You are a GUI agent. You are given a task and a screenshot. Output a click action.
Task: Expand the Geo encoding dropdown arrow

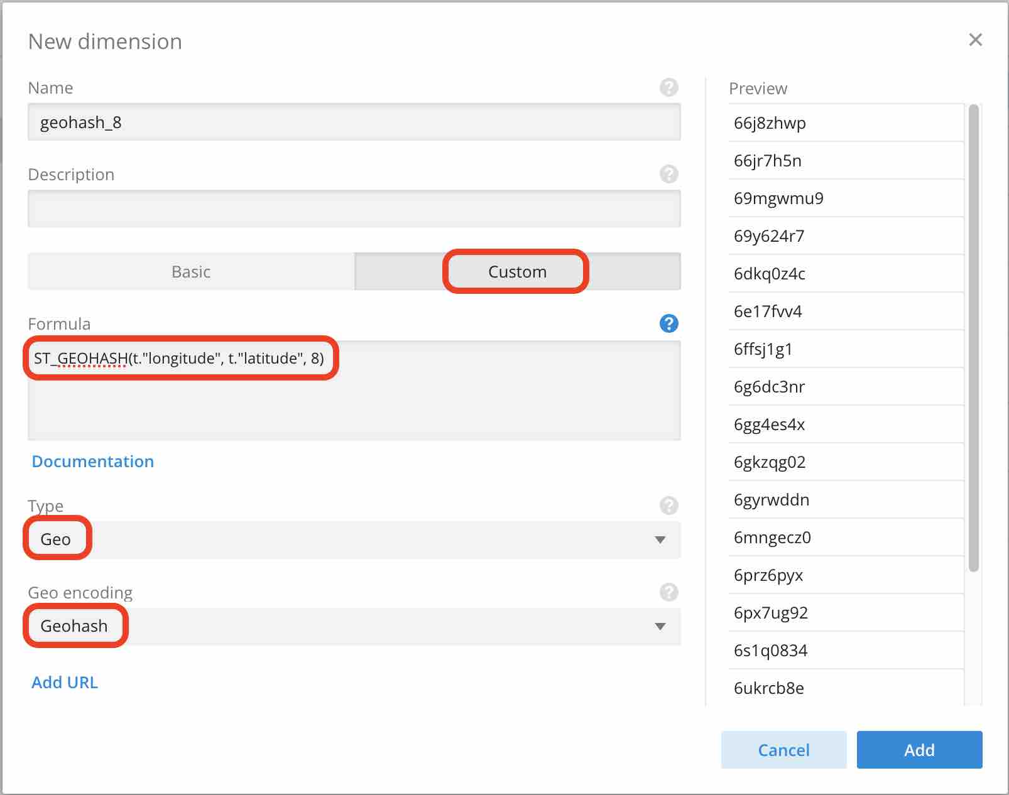point(660,627)
